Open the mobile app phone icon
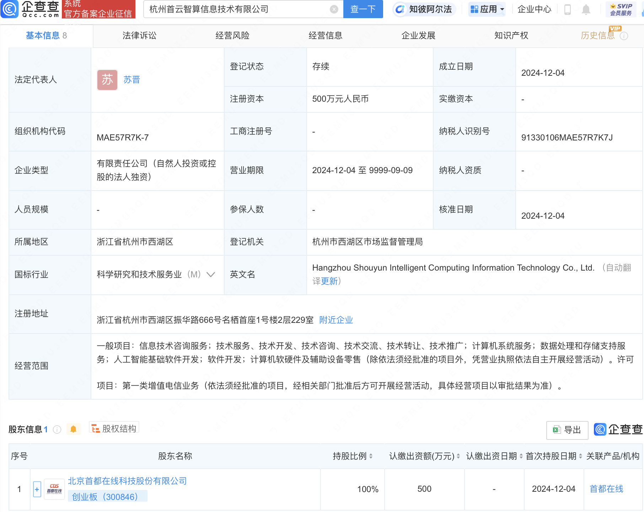Screen dimensions: 644x512 (x=568, y=10)
